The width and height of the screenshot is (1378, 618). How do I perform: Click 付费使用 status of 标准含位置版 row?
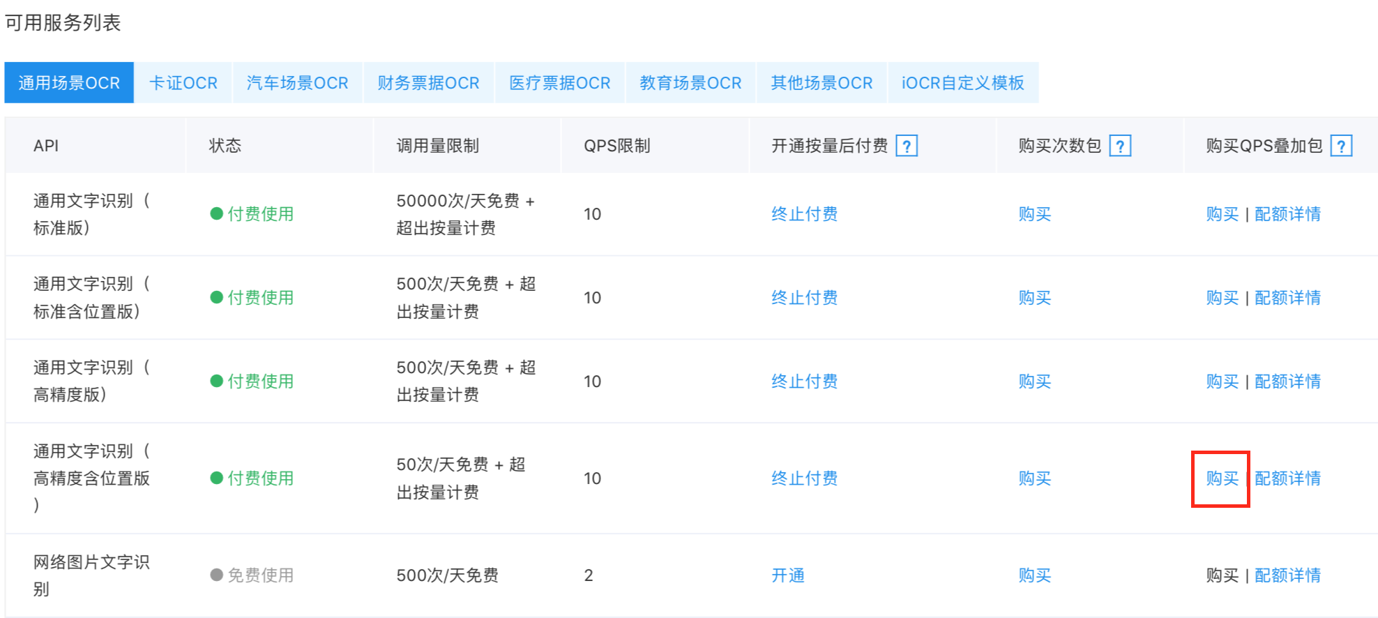[x=252, y=298]
